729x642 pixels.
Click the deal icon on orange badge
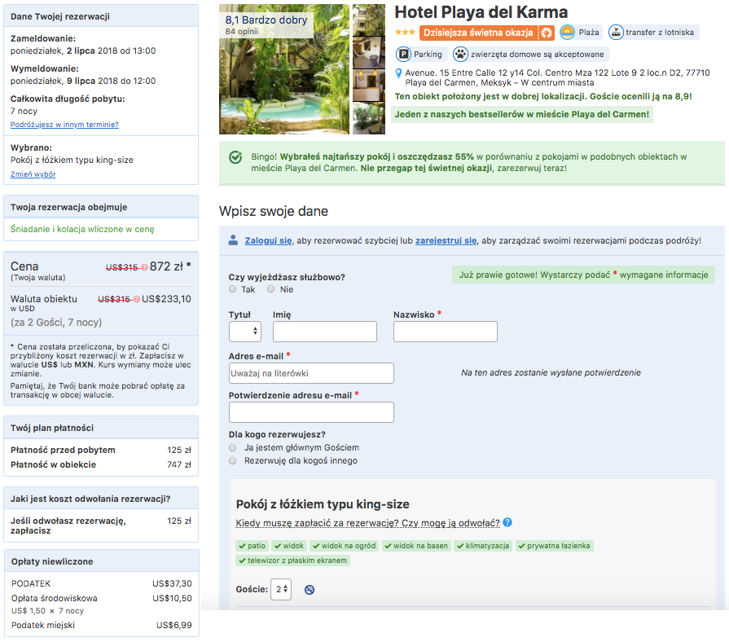coord(547,33)
